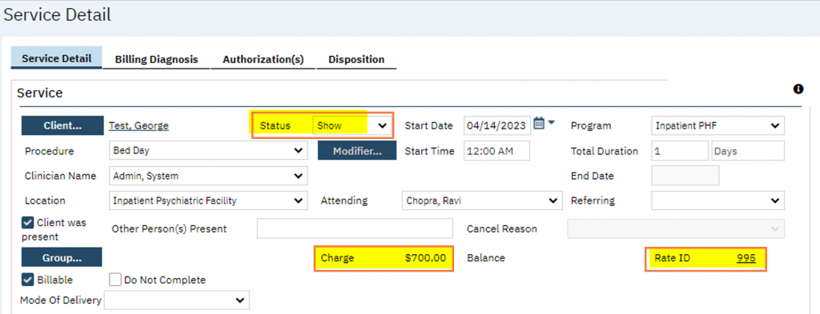
Task: Expand the Procedure dropdown with Bed Day
Action: pyautogui.click(x=208, y=151)
